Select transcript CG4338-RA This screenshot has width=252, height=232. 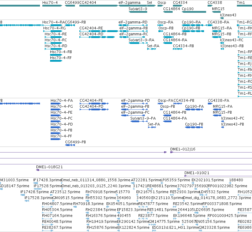coord(210,25)
